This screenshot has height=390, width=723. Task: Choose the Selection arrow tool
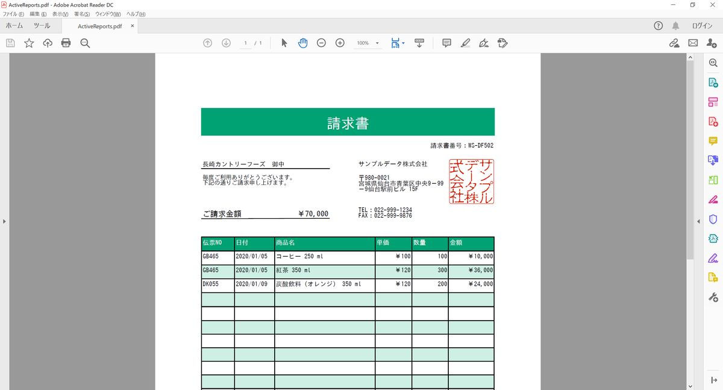pyautogui.click(x=284, y=43)
